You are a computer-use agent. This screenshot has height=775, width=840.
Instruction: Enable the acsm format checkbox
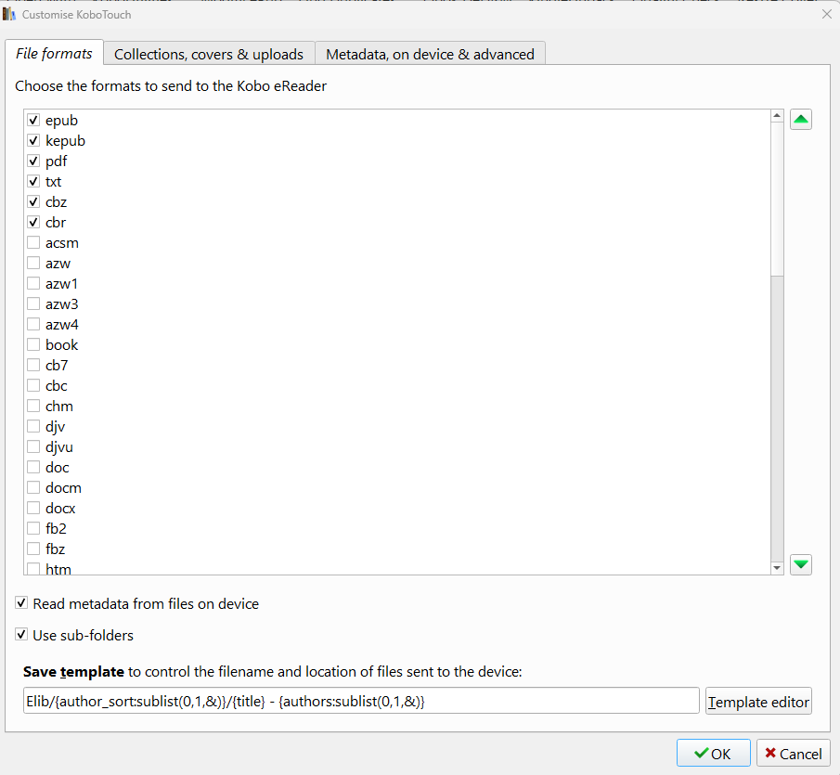click(x=33, y=242)
